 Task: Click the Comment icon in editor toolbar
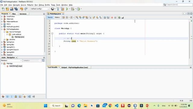click(119, 18)
